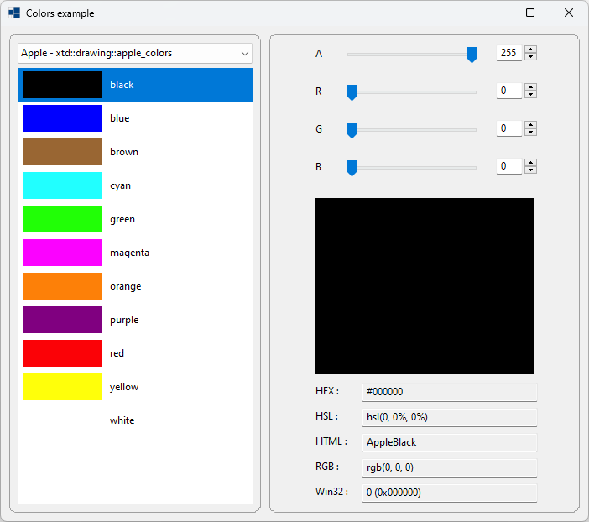Open the Apple colors dropdown list
Image resolution: width=589 pixels, height=522 pixels.
(x=135, y=53)
